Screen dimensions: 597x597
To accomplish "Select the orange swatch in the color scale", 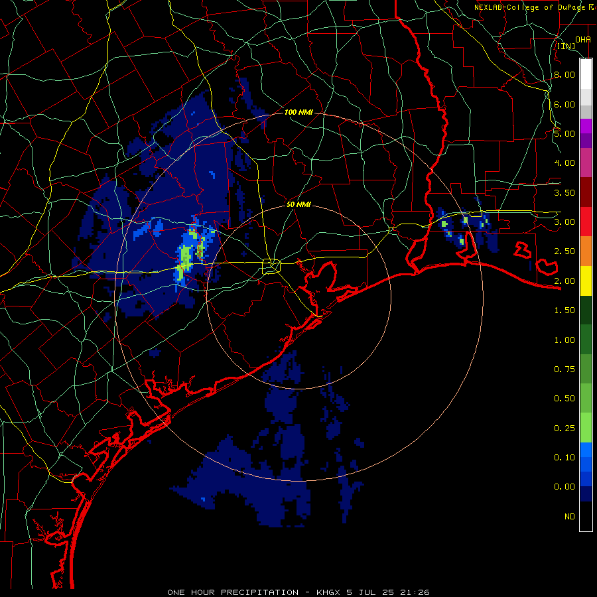I will point(586,251).
